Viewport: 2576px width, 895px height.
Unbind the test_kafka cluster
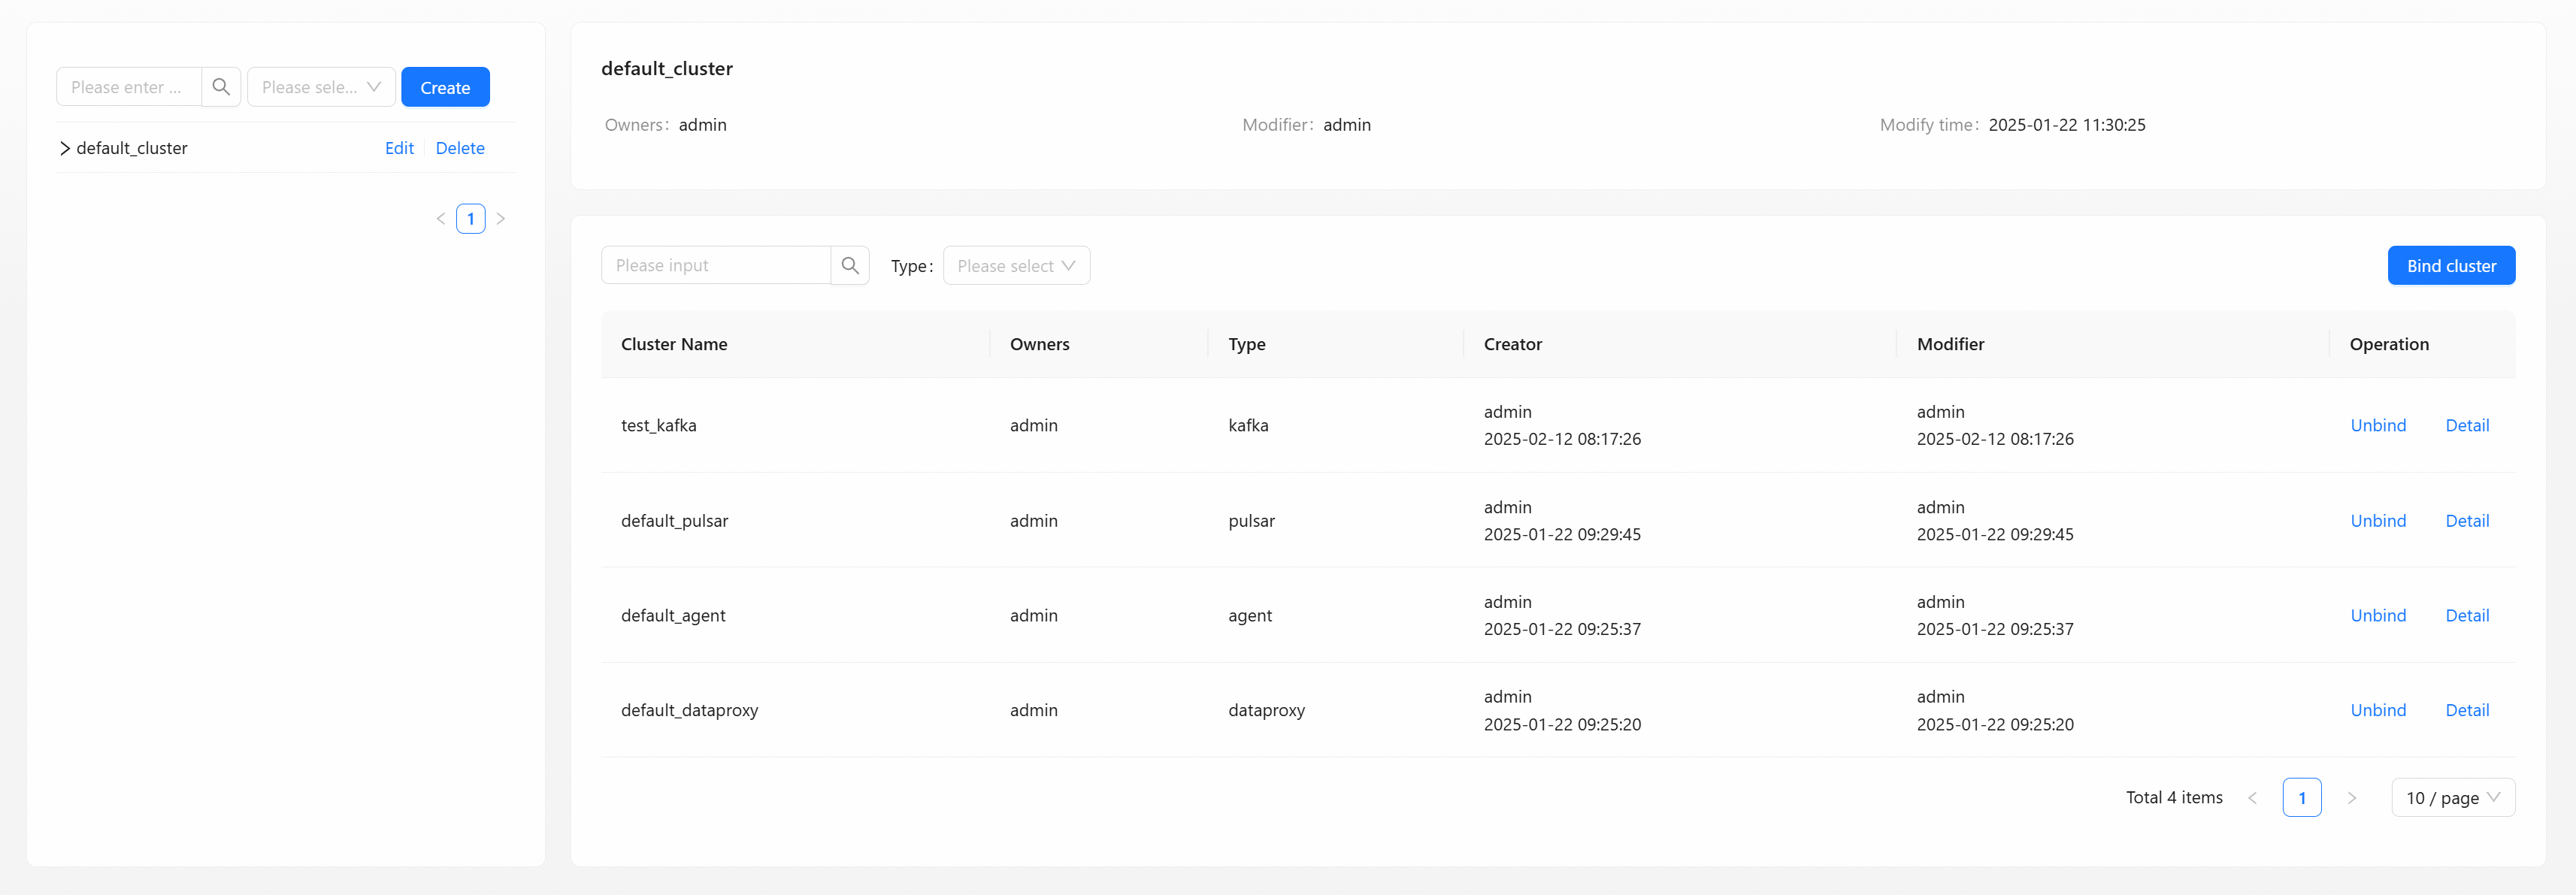point(2377,425)
